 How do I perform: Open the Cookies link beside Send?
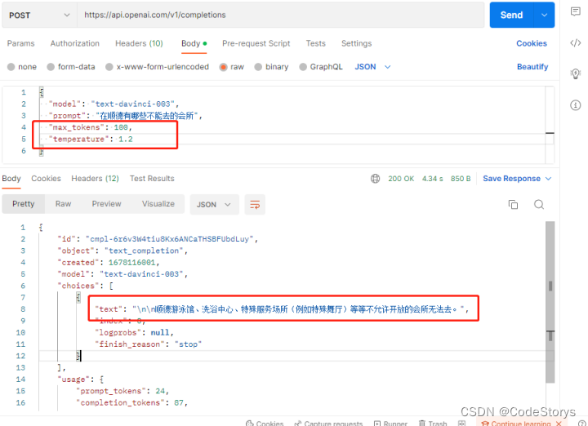pyautogui.click(x=532, y=43)
